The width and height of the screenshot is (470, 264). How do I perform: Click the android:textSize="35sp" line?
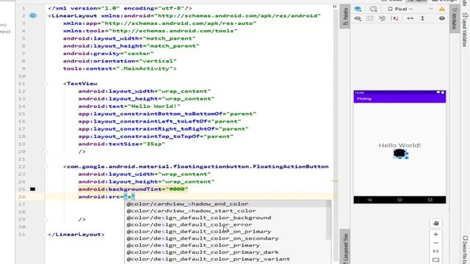[x=122, y=144]
